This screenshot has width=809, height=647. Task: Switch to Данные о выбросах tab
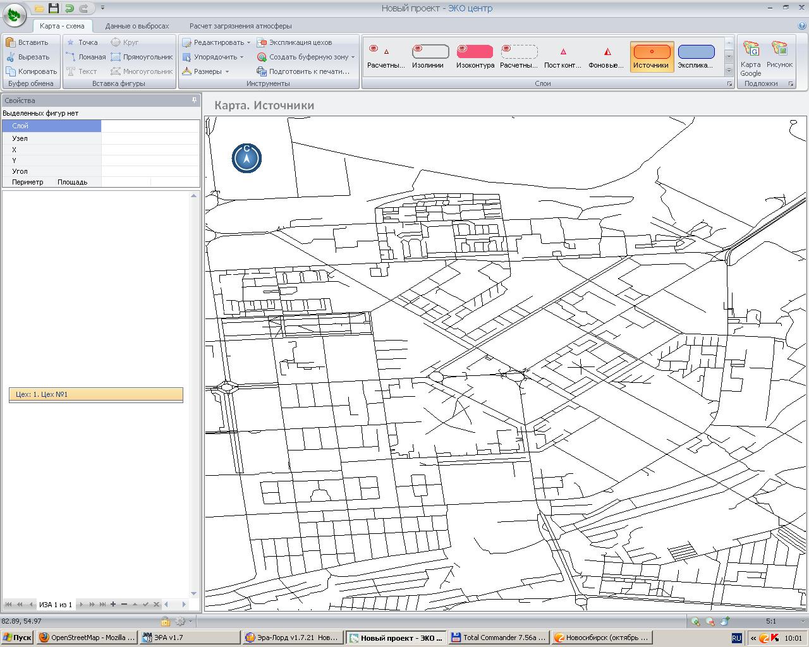click(137, 26)
